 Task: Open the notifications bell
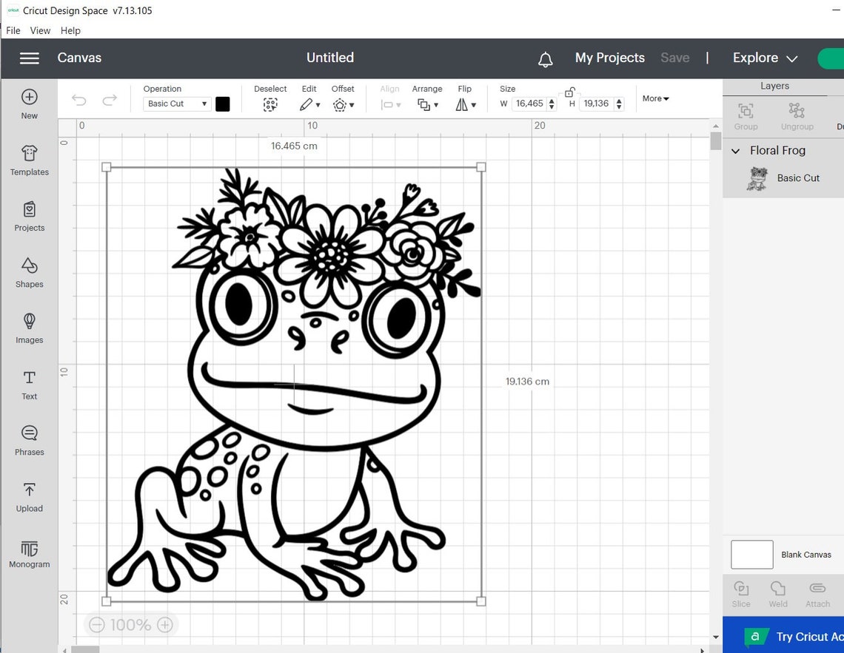(x=546, y=59)
